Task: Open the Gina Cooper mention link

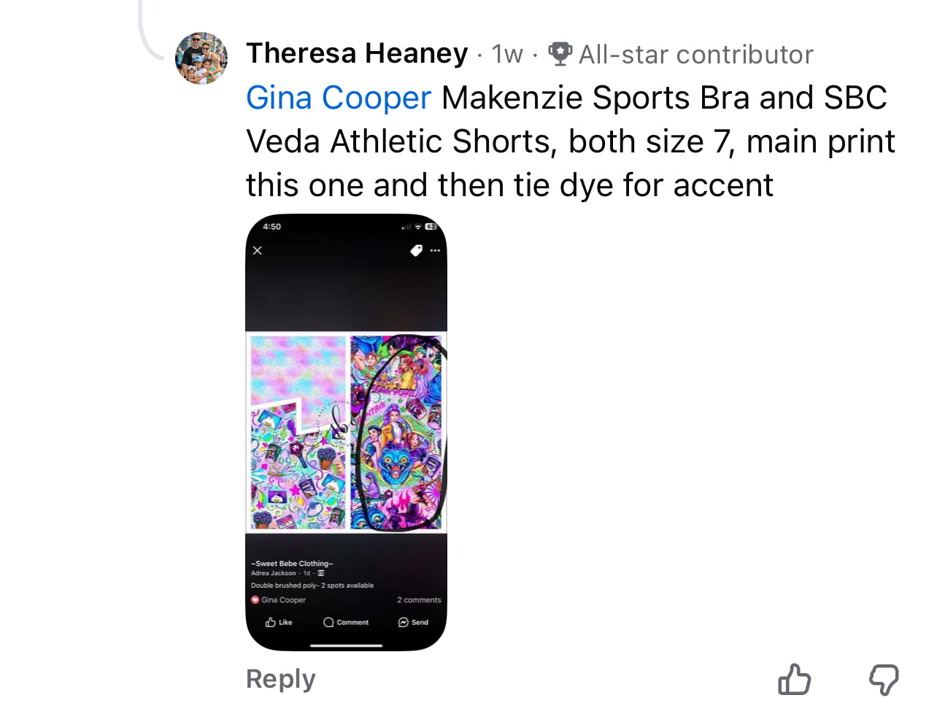Action: click(339, 98)
